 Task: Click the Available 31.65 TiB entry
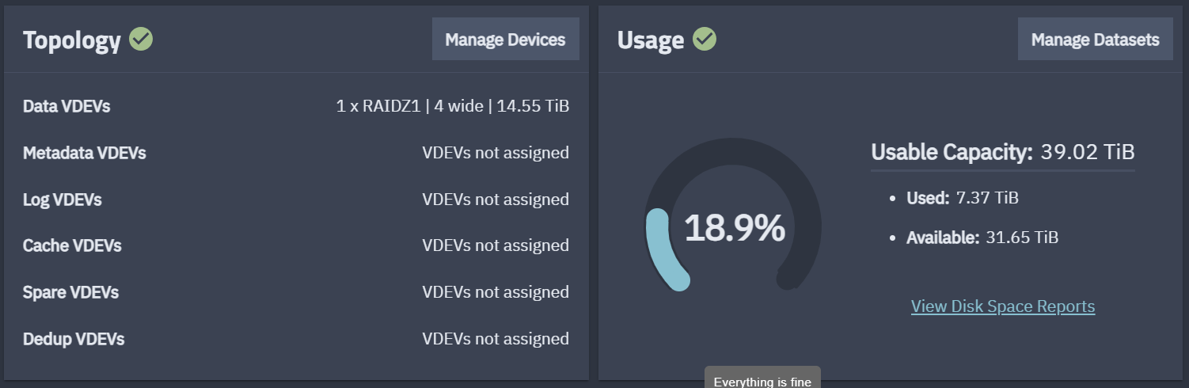[x=982, y=238]
